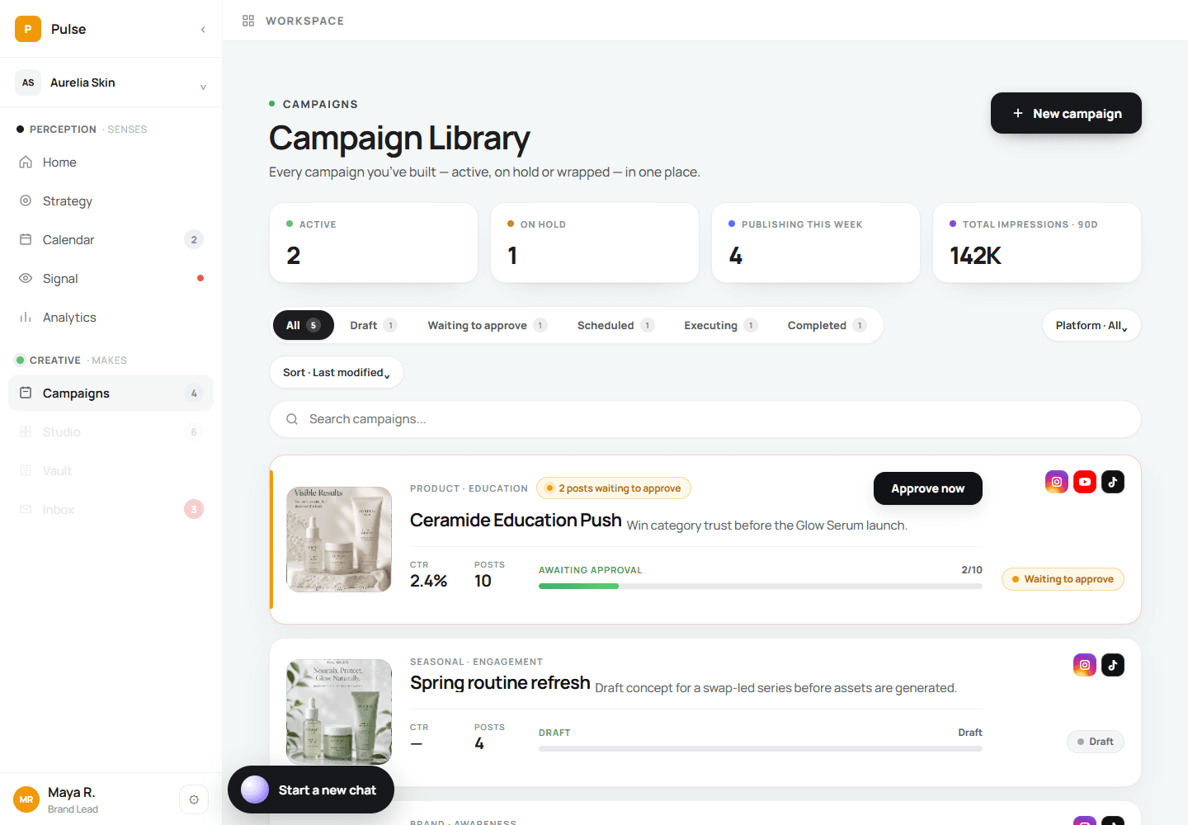Open the Studio icon in sidebar
Screen dimensions: 1188x825
pyautogui.click(x=26, y=431)
